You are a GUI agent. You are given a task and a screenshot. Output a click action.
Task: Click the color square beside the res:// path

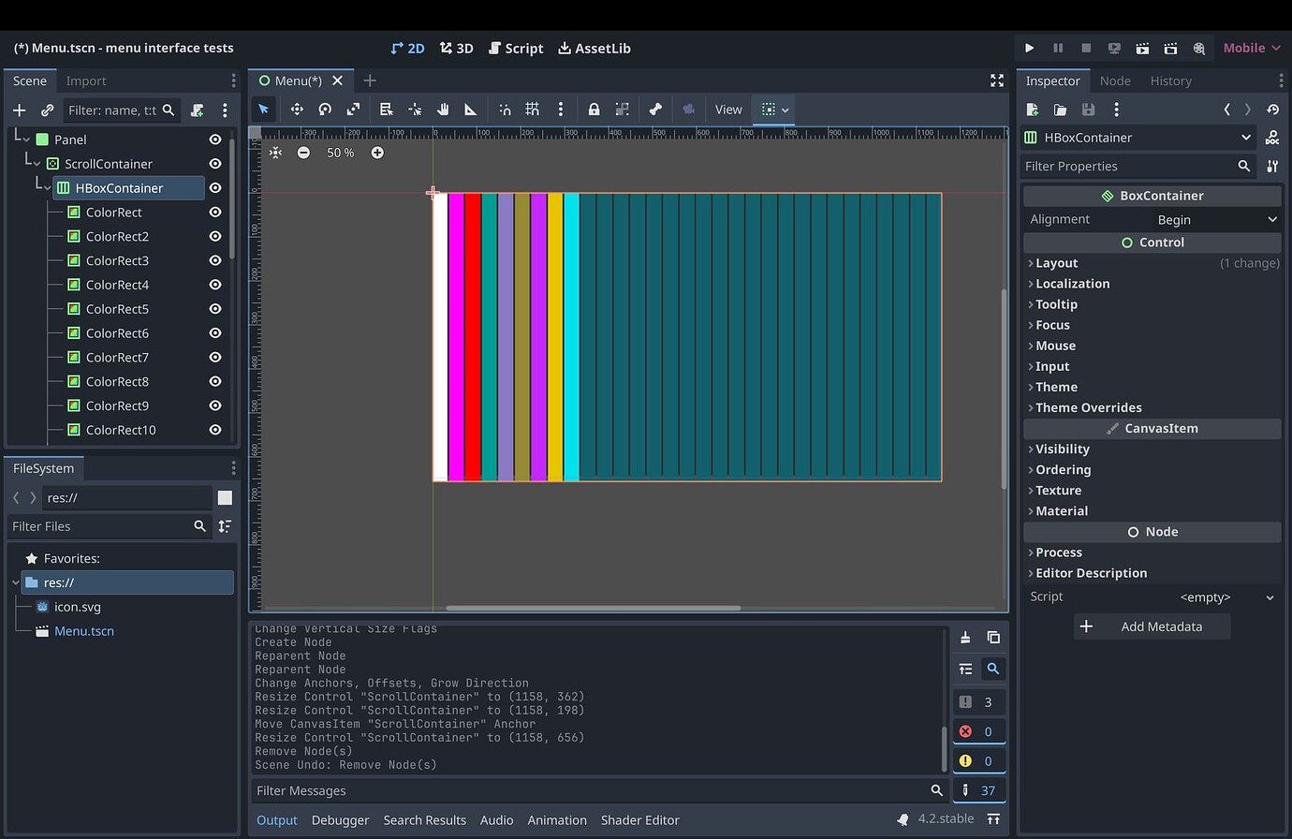[x=225, y=497]
